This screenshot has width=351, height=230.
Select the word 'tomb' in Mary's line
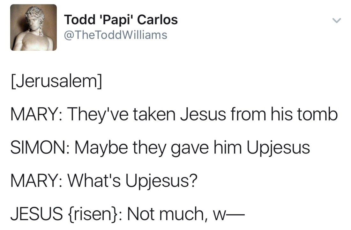click(317, 115)
